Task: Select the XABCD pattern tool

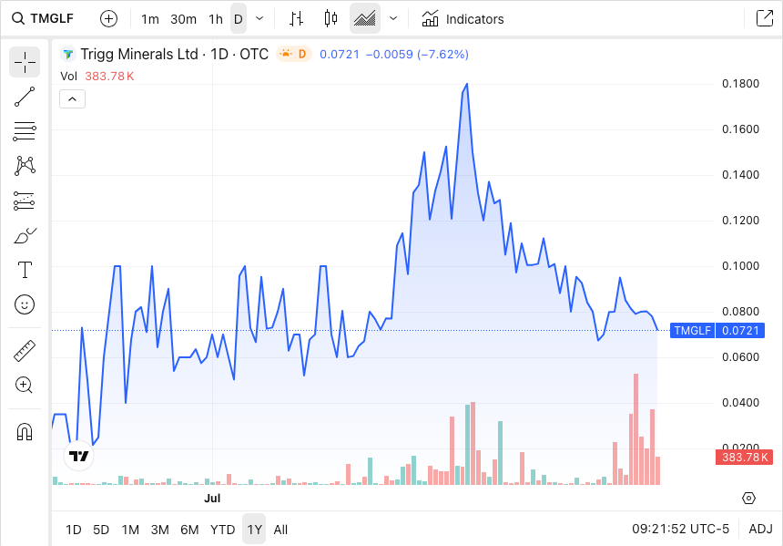Action: [25, 166]
